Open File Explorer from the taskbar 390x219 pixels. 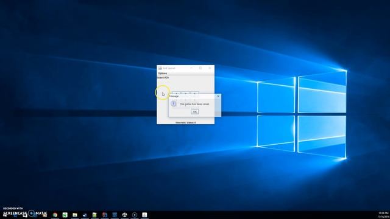[x=75, y=215]
